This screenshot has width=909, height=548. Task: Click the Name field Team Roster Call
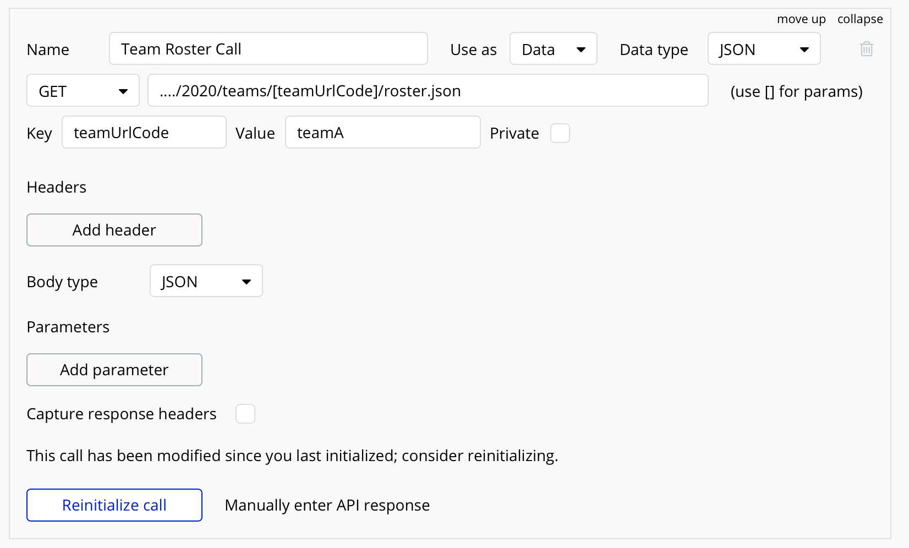268,49
